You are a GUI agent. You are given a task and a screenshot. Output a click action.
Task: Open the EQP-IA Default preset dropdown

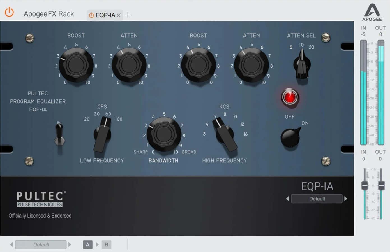pos(317,199)
